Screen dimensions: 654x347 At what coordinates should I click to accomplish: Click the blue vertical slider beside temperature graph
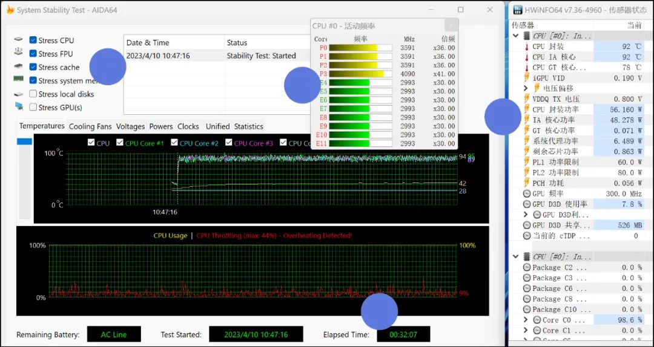24,141
